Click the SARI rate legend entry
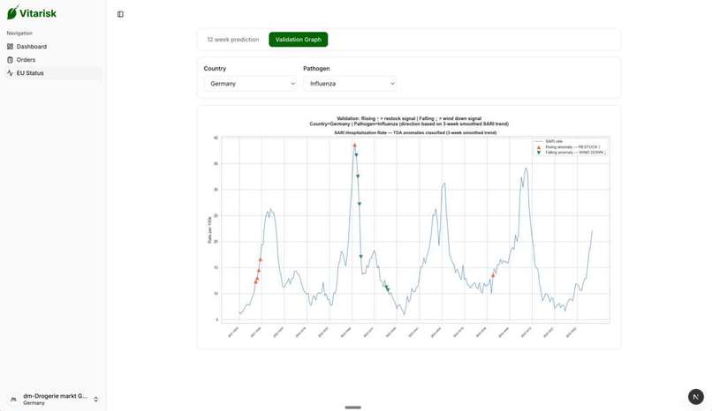Screen dimensions: 712x411 (549, 142)
